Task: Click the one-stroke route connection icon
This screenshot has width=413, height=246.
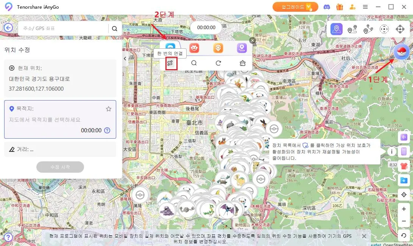Action: [x=170, y=63]
